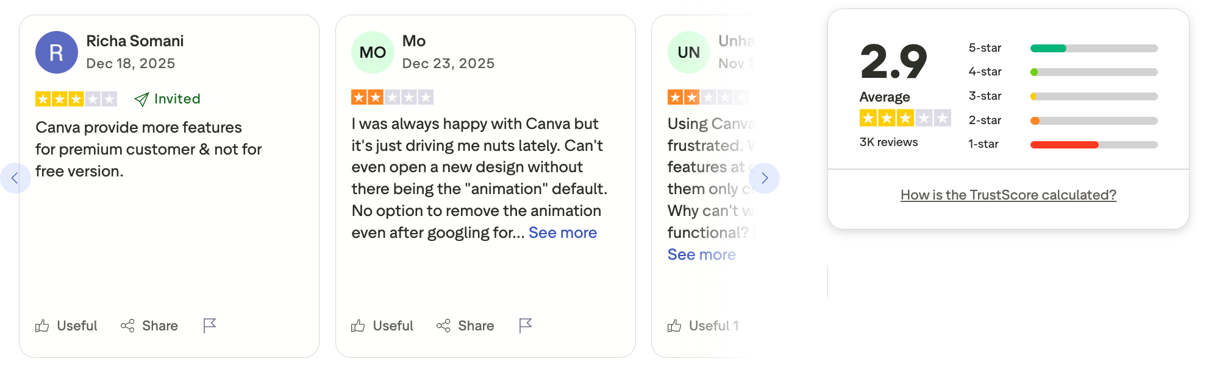Click the Dec 23, 2025 date
1217x376 pixels.
tap(448, 63)
